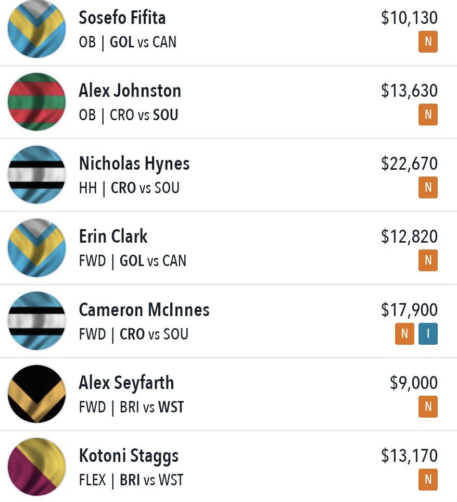Click the N badge under Kotoni Staggs' price
This screenshot has height=502, width=457.
click(x=428, y=480)
